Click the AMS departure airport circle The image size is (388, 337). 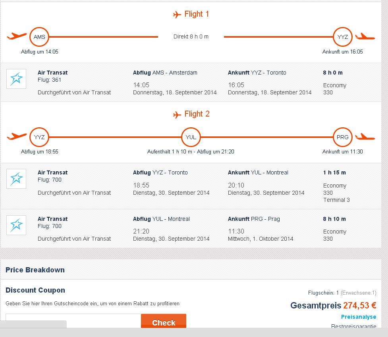tap(39, 37)
